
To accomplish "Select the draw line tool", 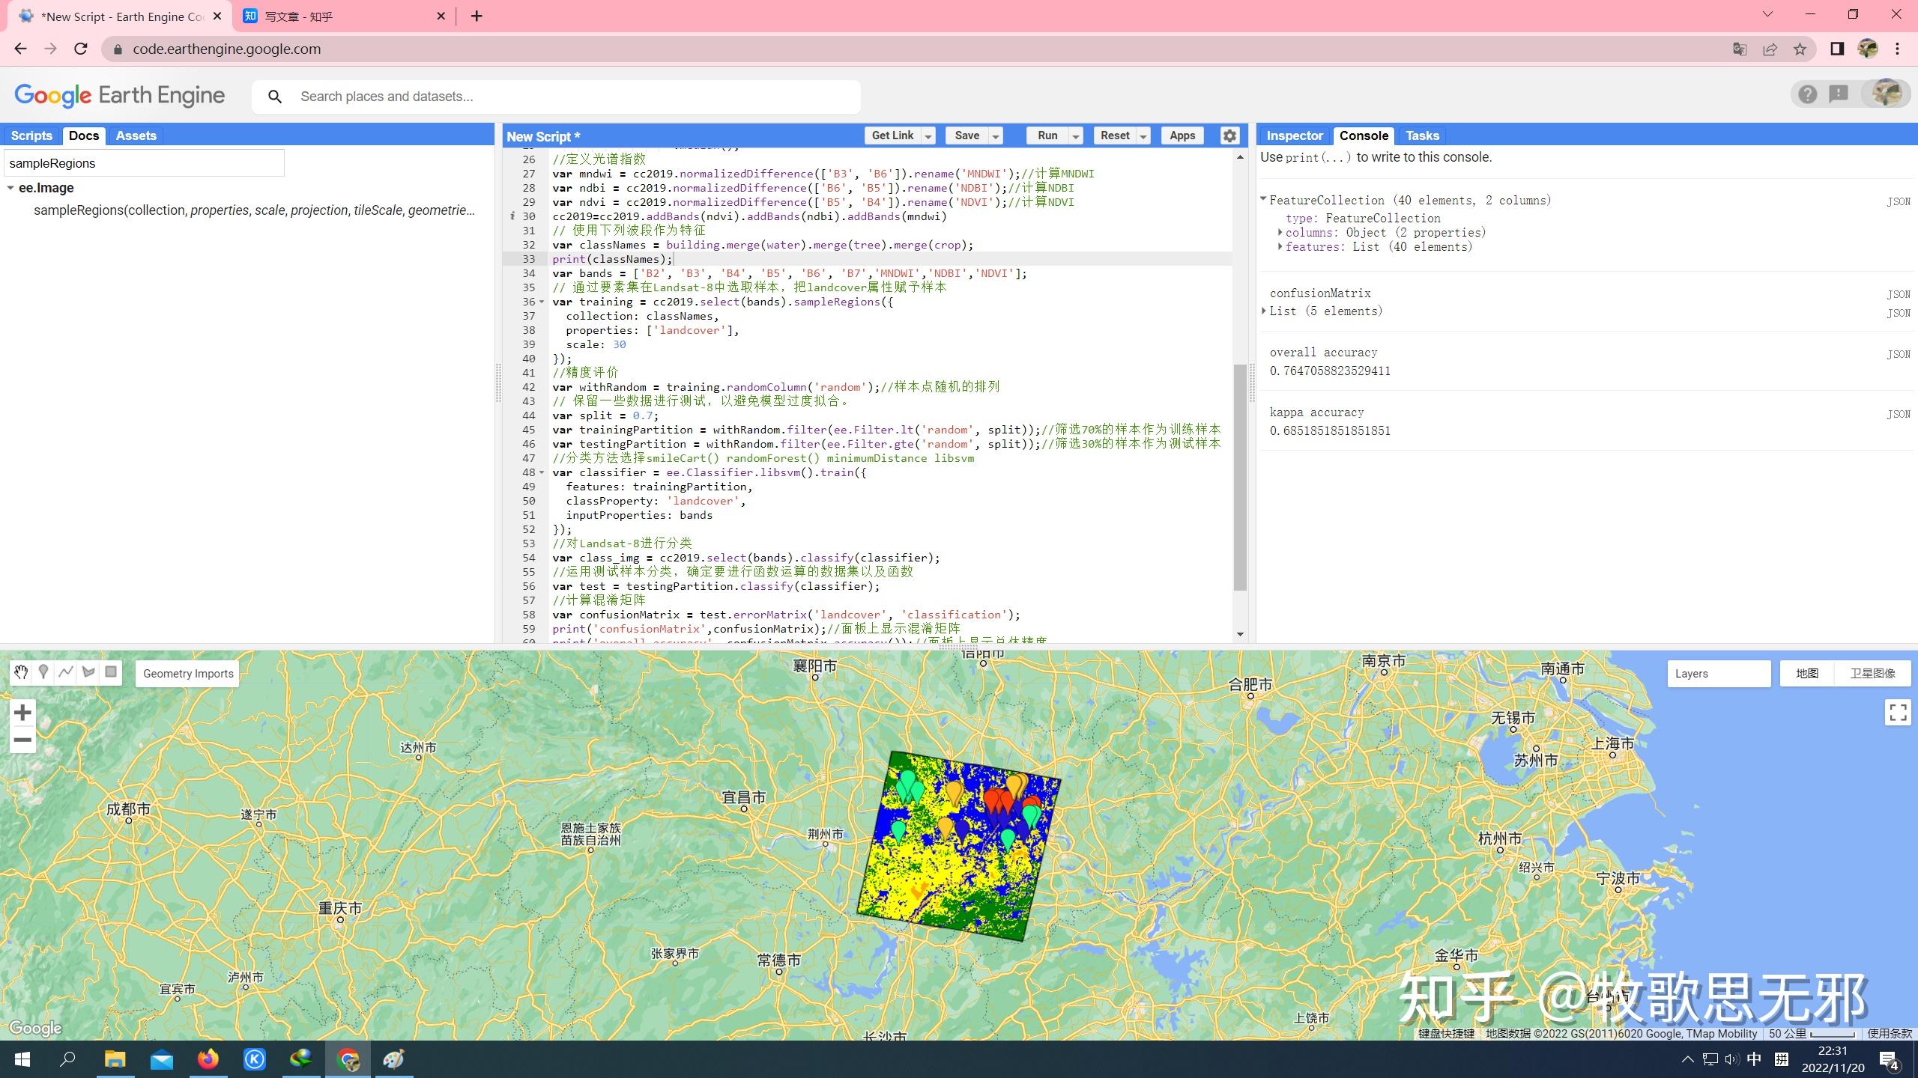I will [x=66, y=672].
